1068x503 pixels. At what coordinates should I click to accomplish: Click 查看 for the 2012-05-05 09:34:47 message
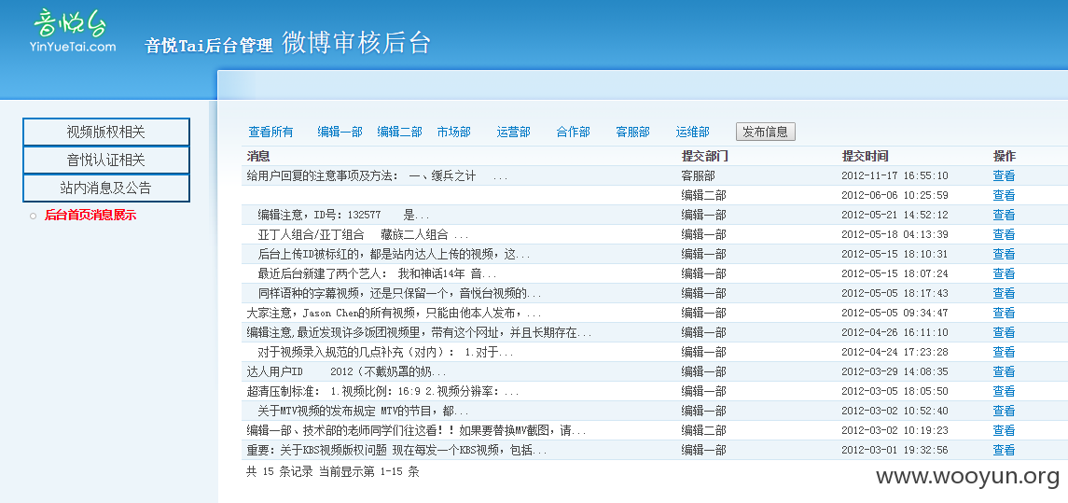[1004, 314]
